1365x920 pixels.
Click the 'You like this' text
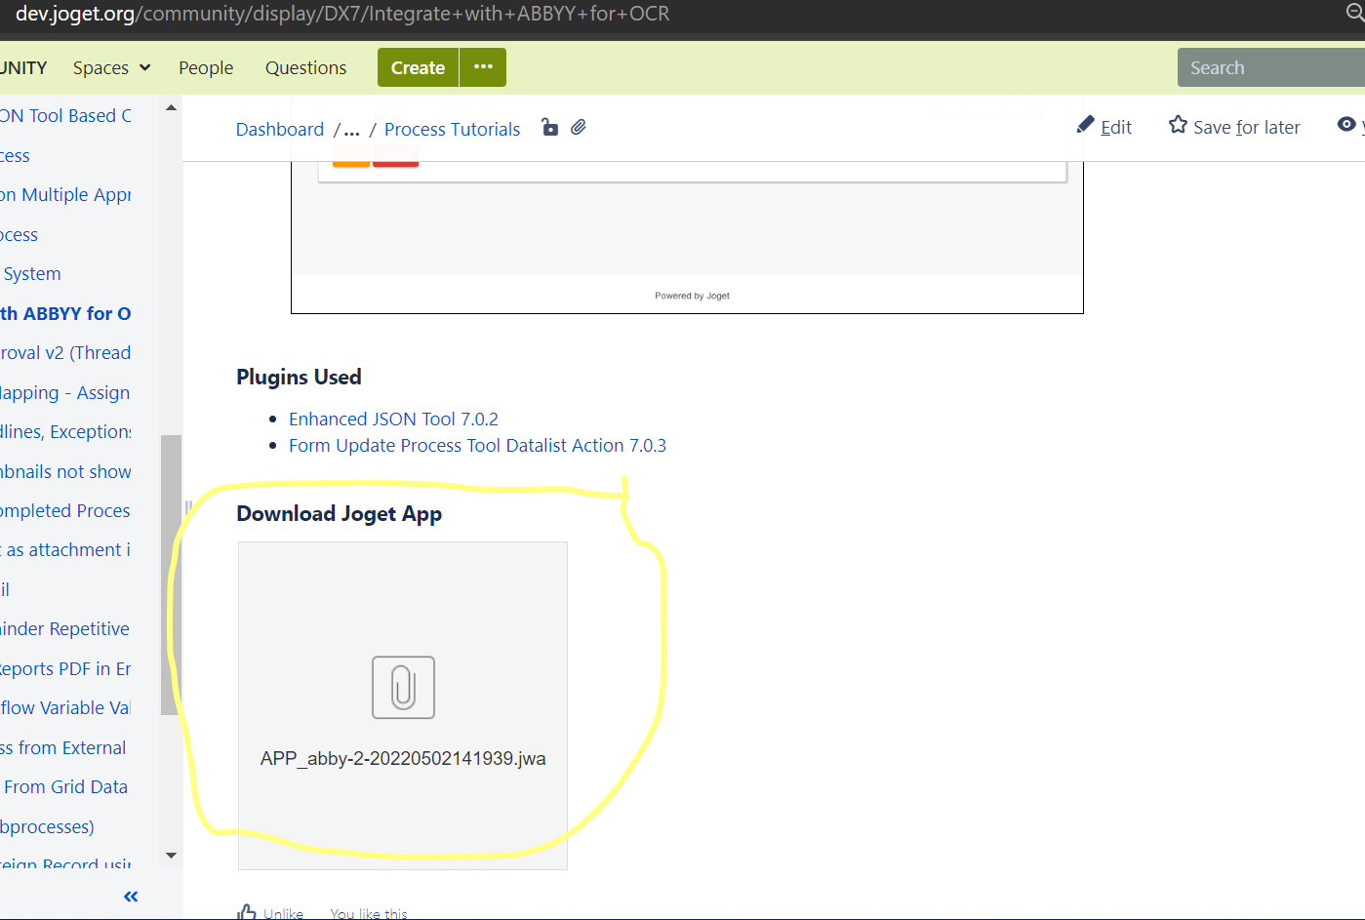coord(369,913)
